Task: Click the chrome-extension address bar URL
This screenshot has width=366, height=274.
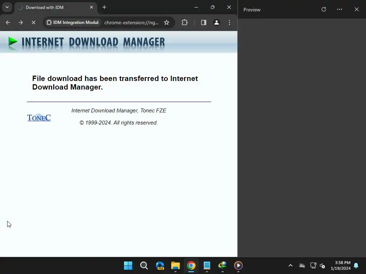Action: [x=132, y=22]
